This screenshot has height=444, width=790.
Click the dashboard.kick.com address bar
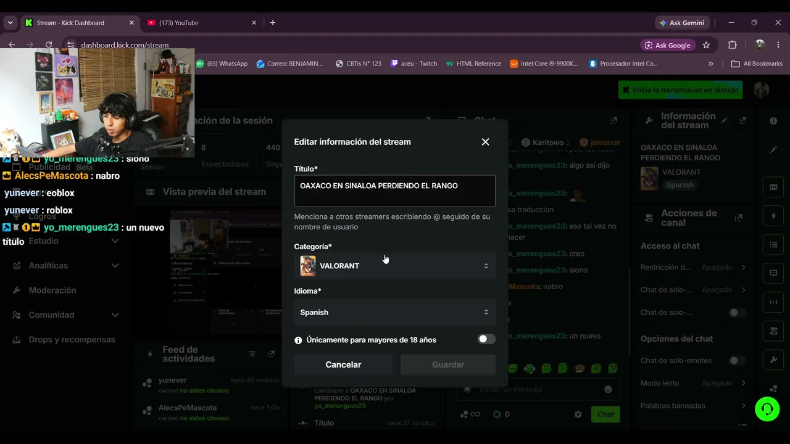point(125,45)
